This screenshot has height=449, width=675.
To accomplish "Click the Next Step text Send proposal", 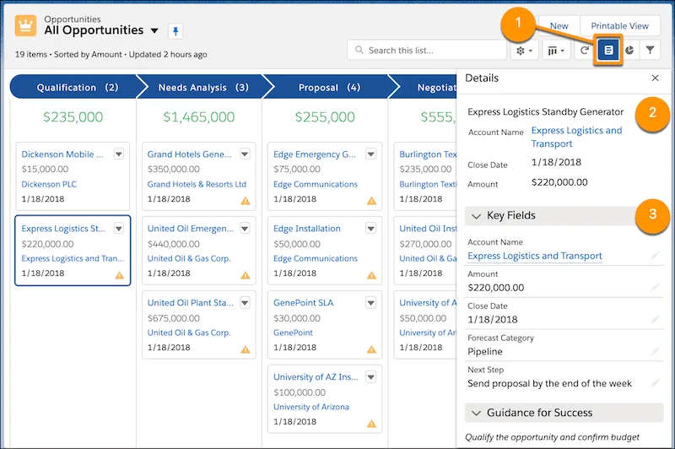I will [549, 383].
